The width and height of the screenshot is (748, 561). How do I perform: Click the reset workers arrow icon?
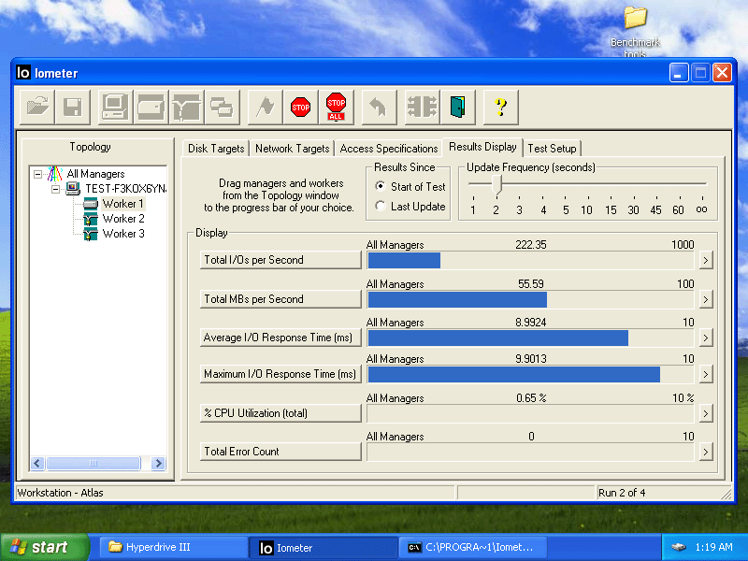379,107
